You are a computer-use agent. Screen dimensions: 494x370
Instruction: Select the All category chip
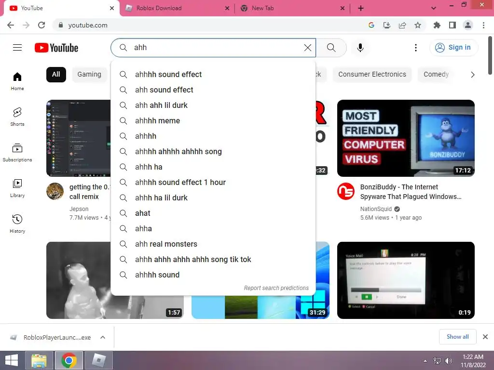pyautogui.click(x=56, y=75)
